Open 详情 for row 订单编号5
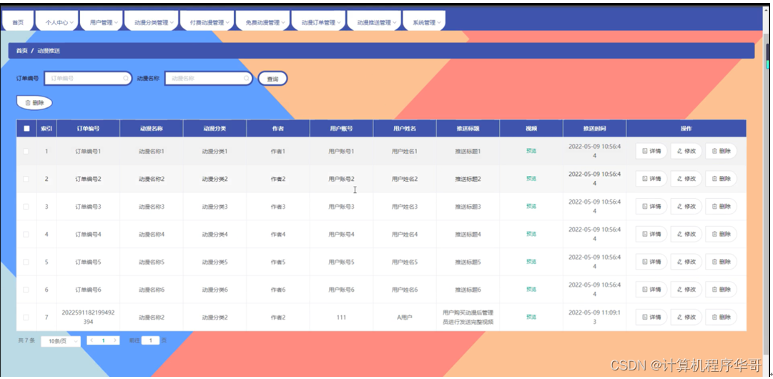The image size is (773, 379). 651,262
